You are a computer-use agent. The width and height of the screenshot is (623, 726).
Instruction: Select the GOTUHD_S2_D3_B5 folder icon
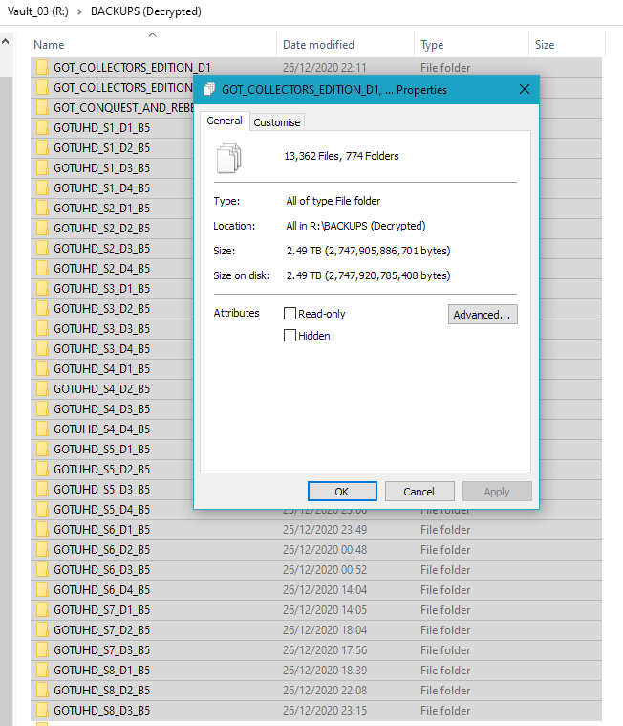tap(42, 248)
